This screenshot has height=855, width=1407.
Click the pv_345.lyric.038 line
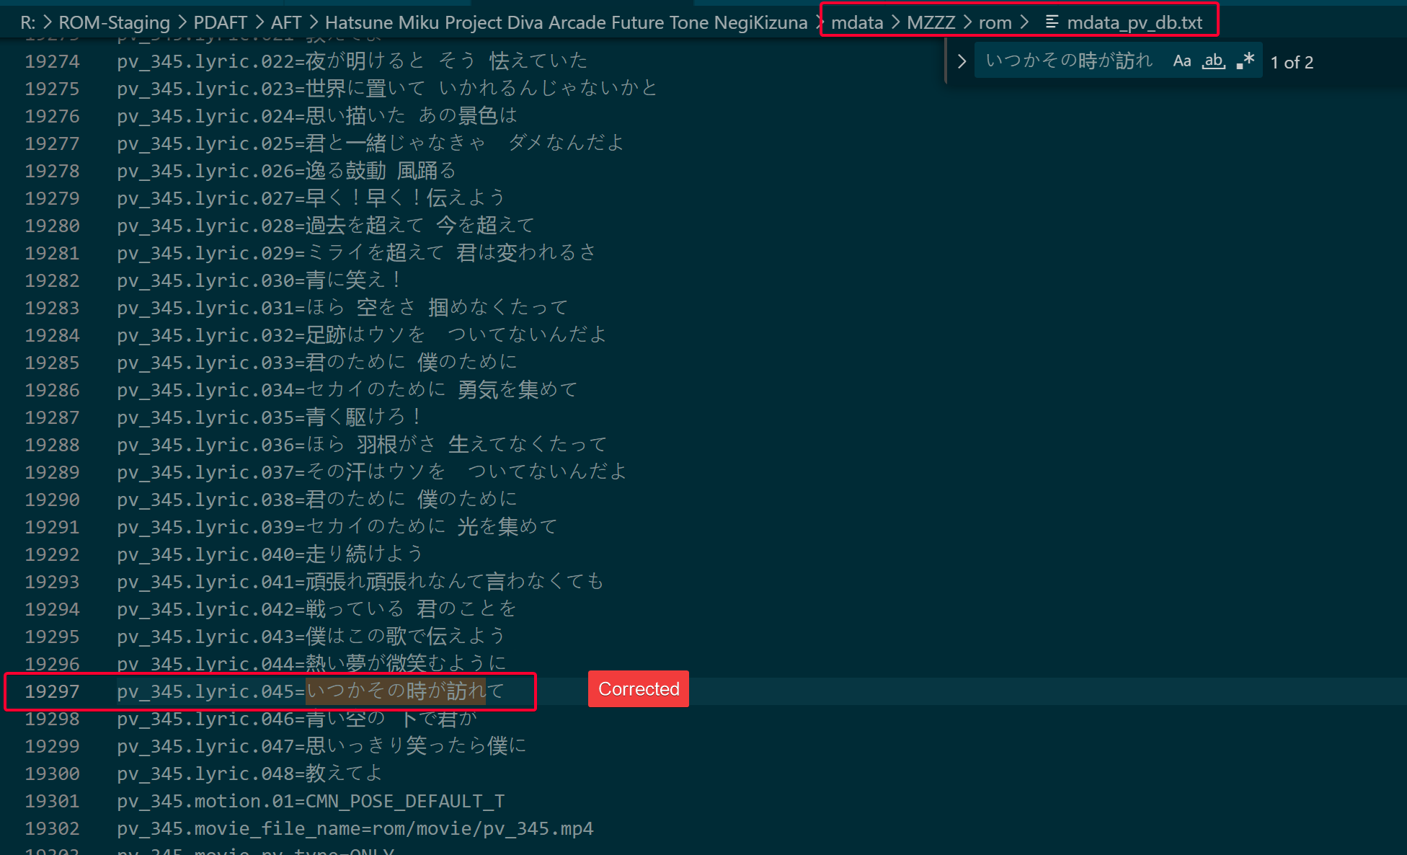pos(317,500)
